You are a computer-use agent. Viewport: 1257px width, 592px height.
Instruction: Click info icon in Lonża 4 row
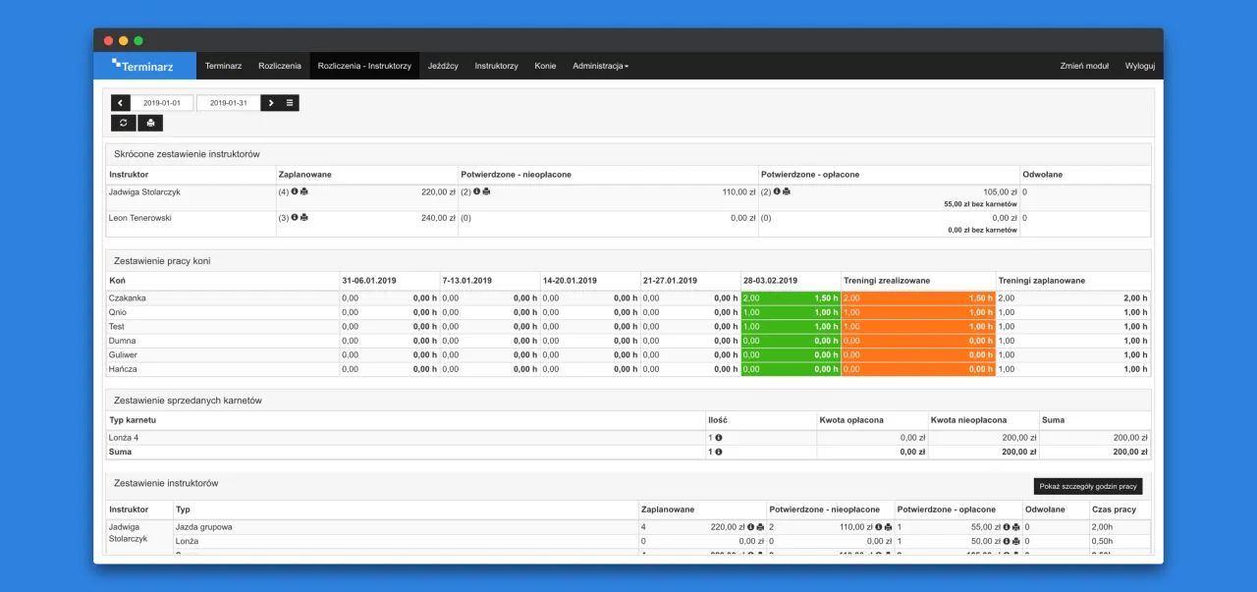coord(718,438)
